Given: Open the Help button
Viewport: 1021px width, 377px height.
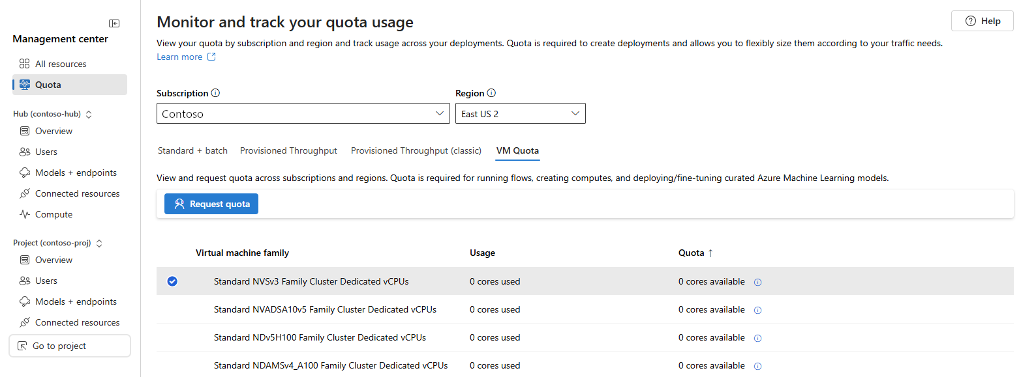Looking at the screenshot, I should coord(982,21).
